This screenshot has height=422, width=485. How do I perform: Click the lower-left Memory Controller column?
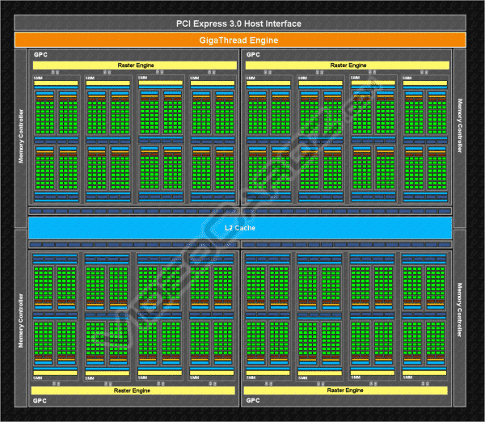pyautogui.click(x=21, y=318)
